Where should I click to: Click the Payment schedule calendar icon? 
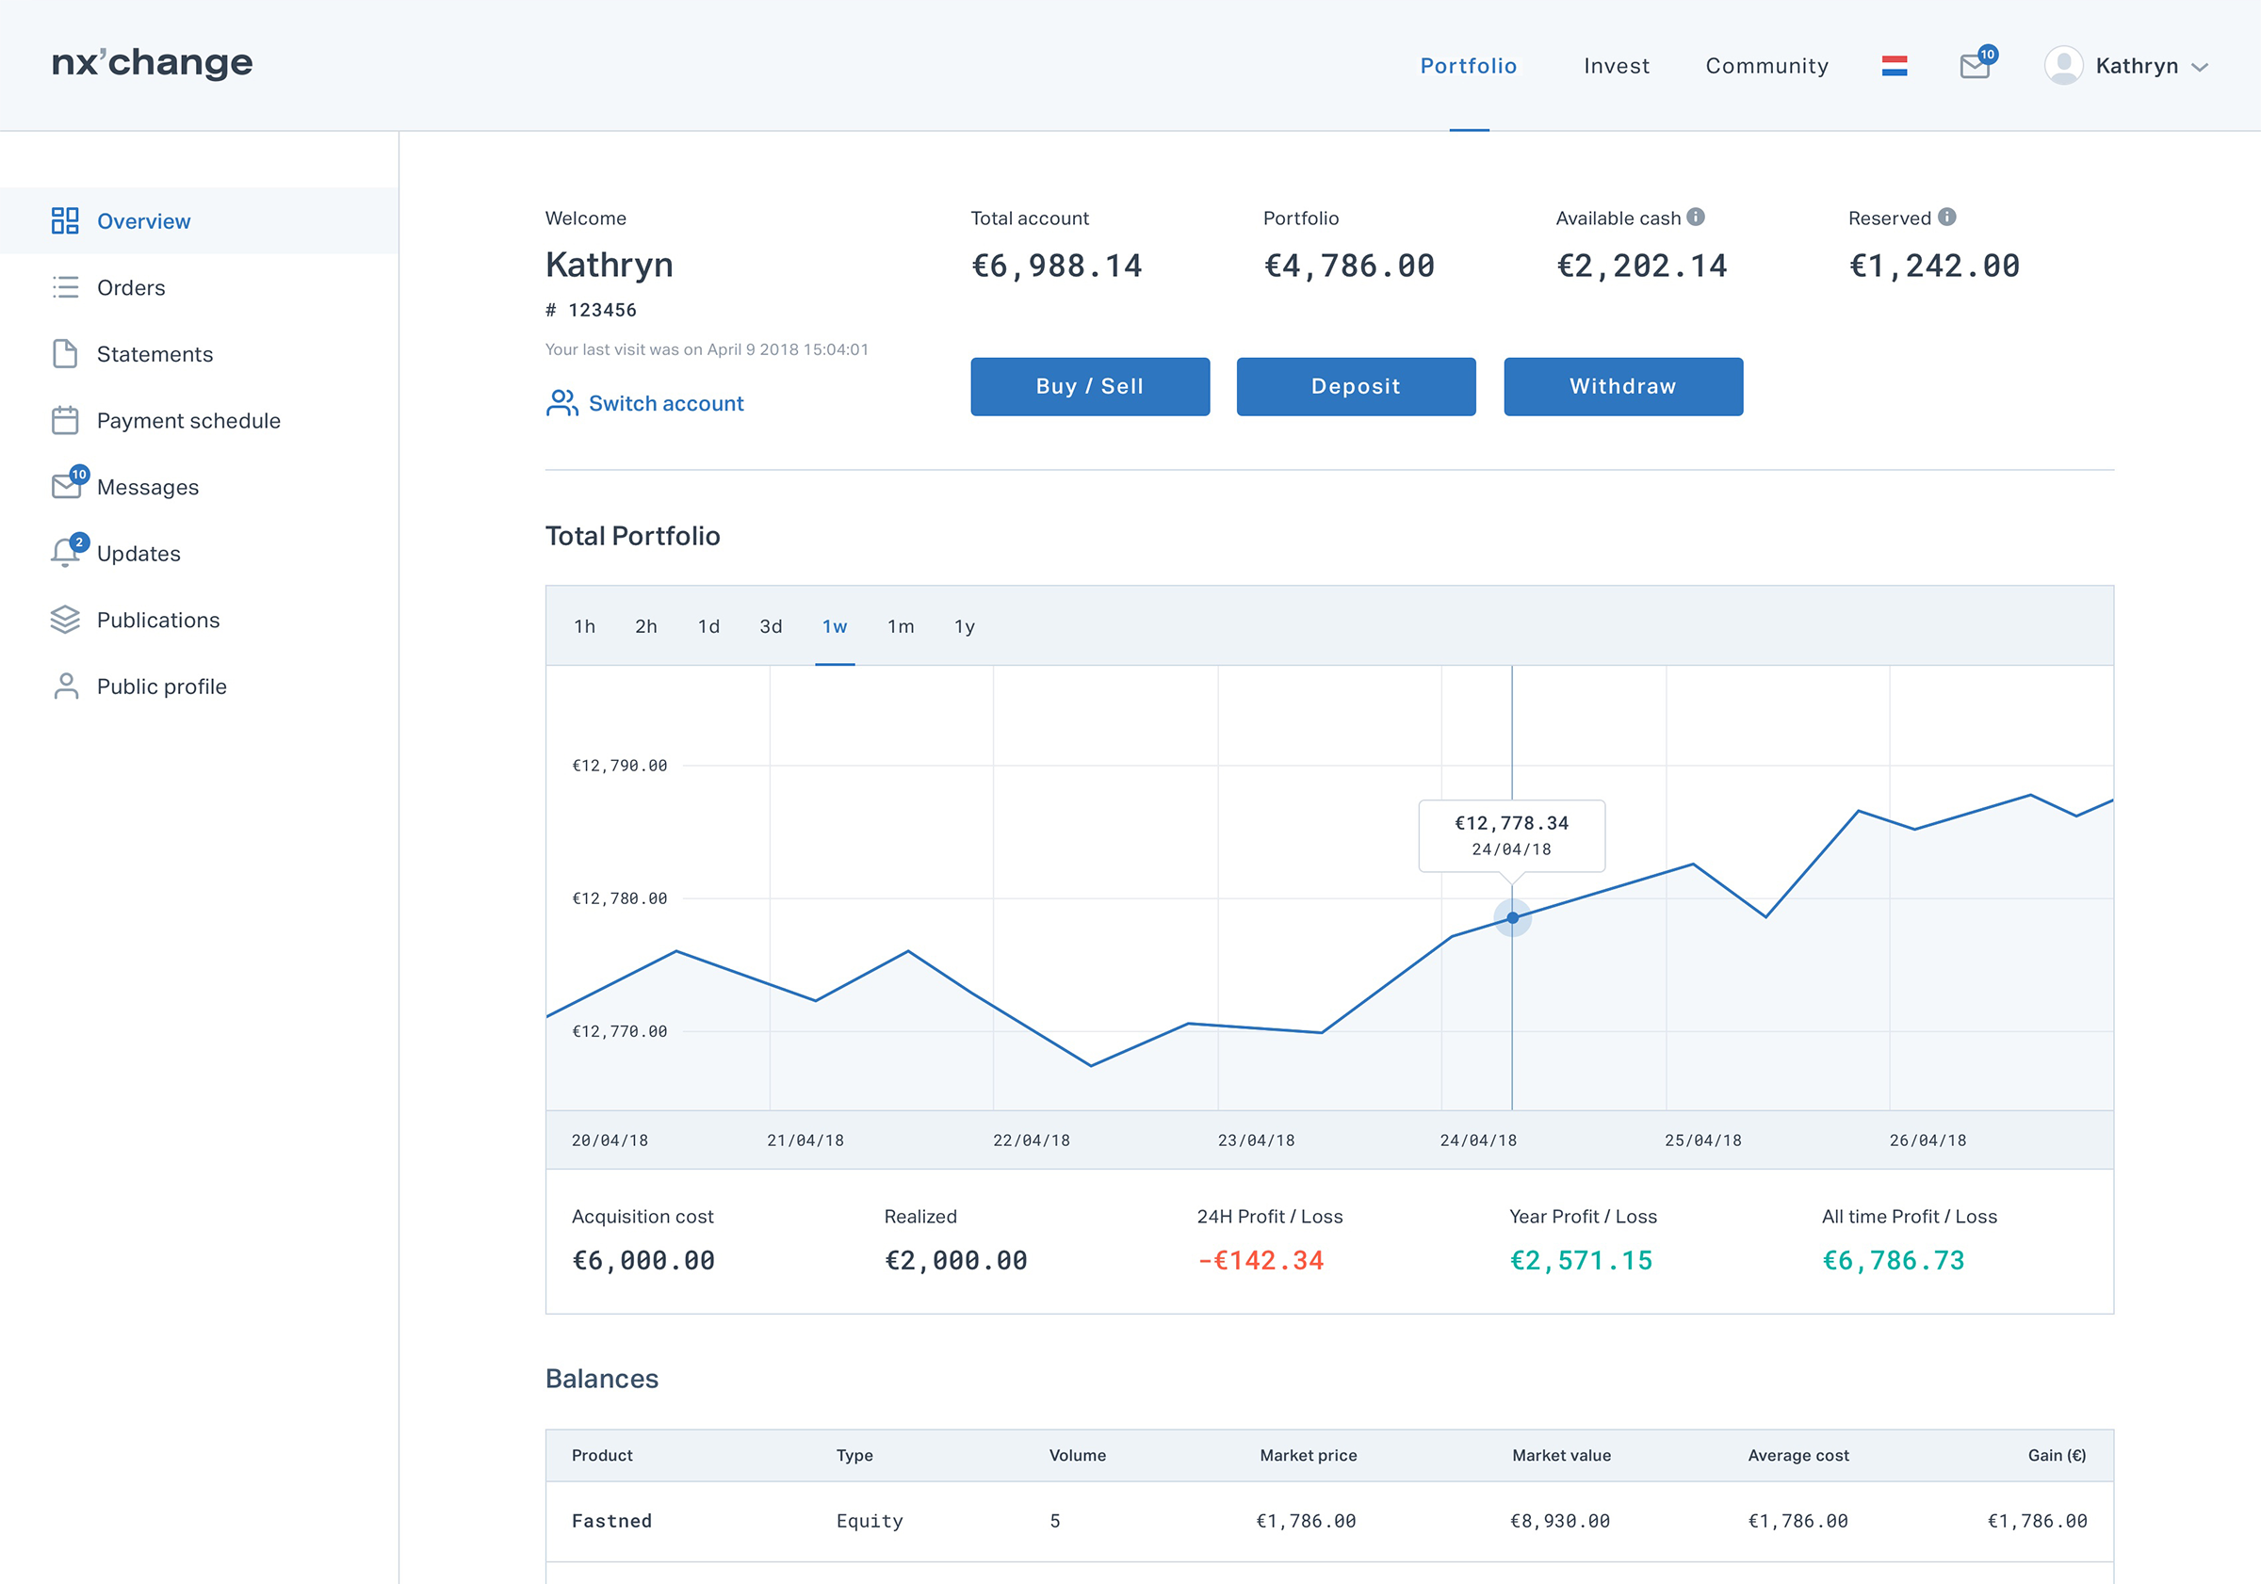(65, 420)
